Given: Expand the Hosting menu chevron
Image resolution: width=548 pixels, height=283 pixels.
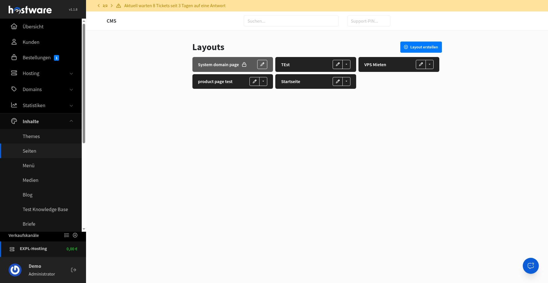Looking at the screenshot, I should point(71,74).
